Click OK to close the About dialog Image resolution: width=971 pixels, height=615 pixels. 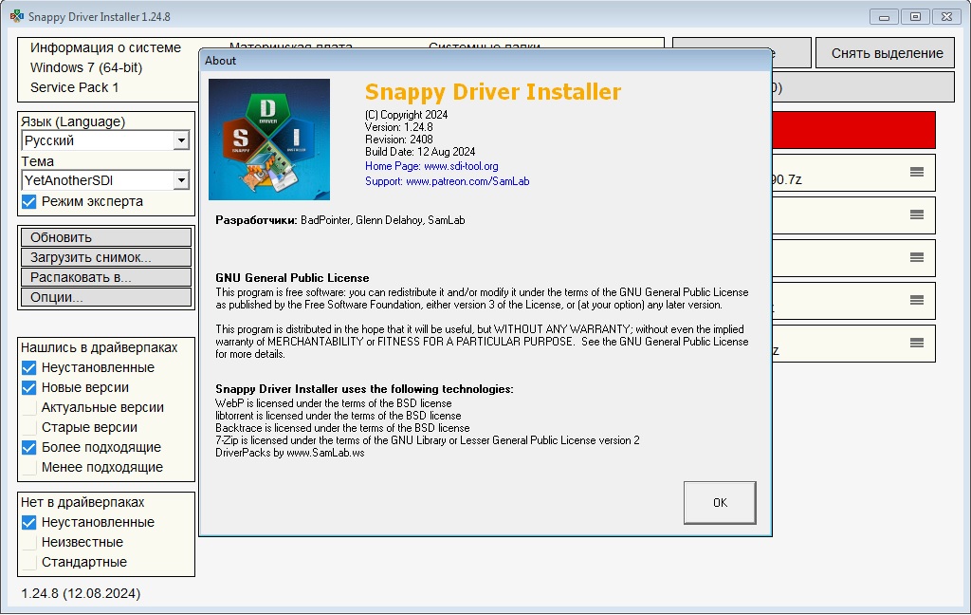point(720,503)
